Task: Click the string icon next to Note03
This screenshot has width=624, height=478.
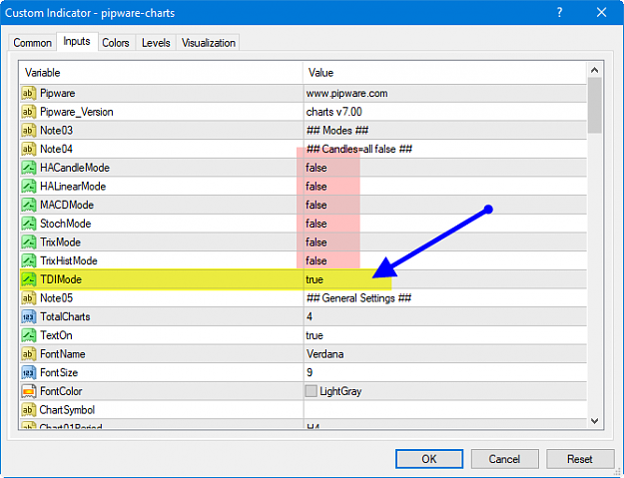Action: [x=28, y=131]
